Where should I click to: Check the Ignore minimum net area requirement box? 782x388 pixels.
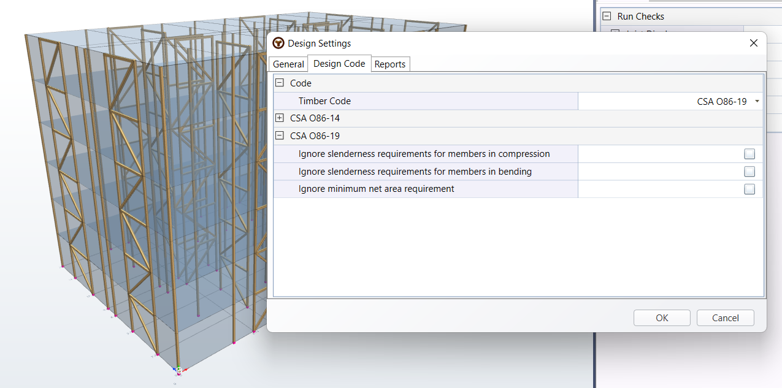pyautogui.click(x=749, y=189)
